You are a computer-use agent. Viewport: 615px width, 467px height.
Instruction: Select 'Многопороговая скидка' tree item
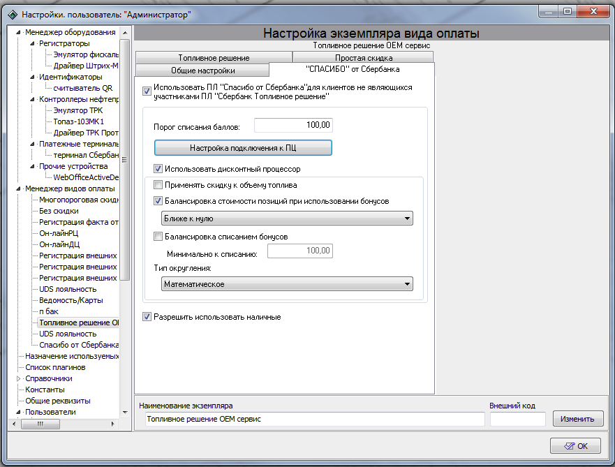79,200
